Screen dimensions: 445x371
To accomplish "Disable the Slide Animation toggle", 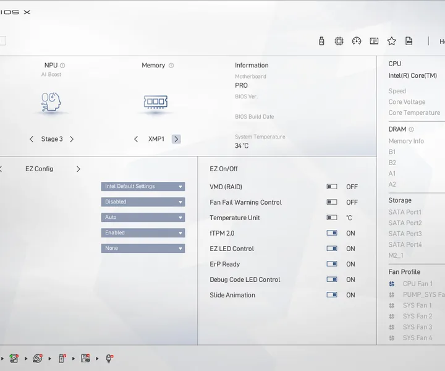I will pyautogui.click(x=332, y=295).
